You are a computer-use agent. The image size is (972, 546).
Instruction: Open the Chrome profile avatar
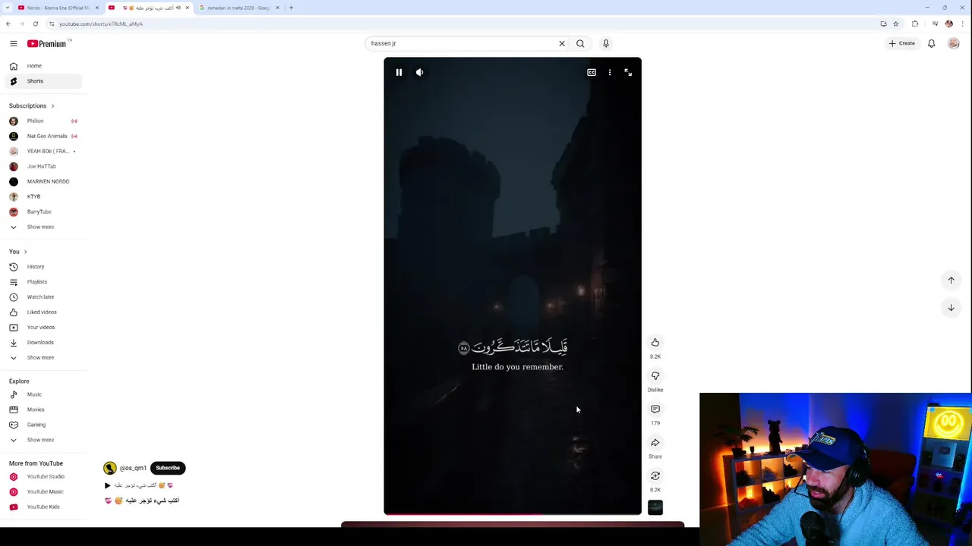tap(948, 24)
